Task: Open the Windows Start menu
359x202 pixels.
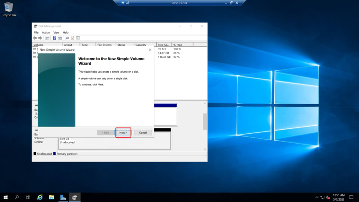Action: point(5,197)
